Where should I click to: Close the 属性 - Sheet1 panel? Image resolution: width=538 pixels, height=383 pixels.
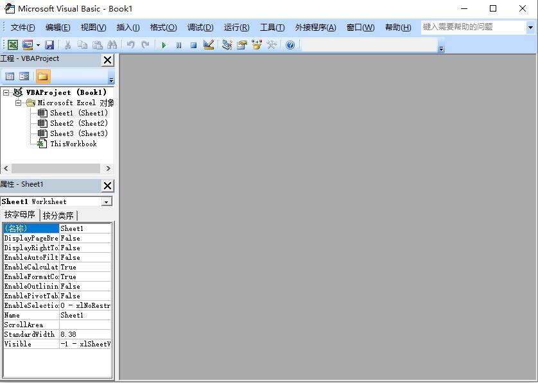tap(107, 186)
